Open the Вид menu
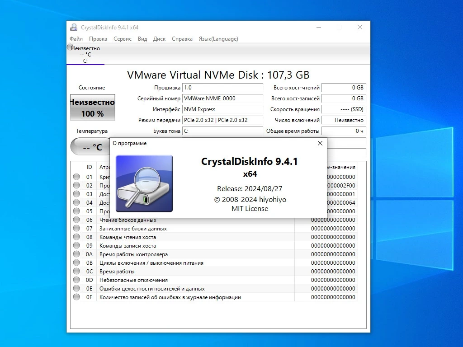The width and height of the screenshot is (463, 347). 142,39
